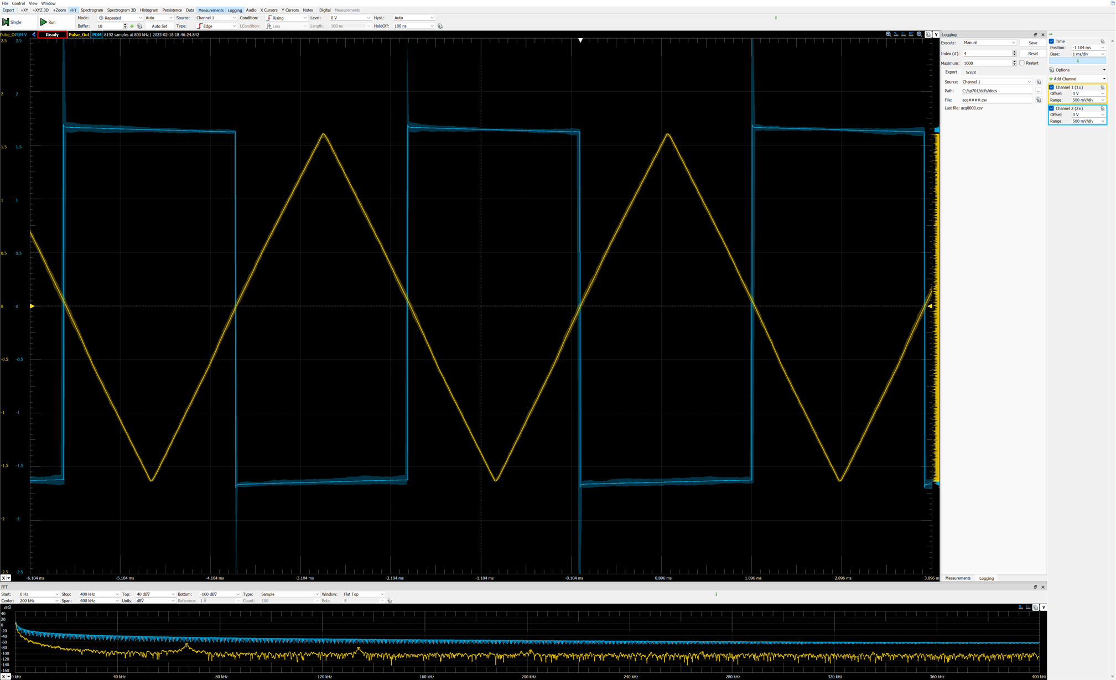This screenshot has height=680, width=1116.
Task: Open trigger Type dropdown showing Edge
Action: click(216, 26)
